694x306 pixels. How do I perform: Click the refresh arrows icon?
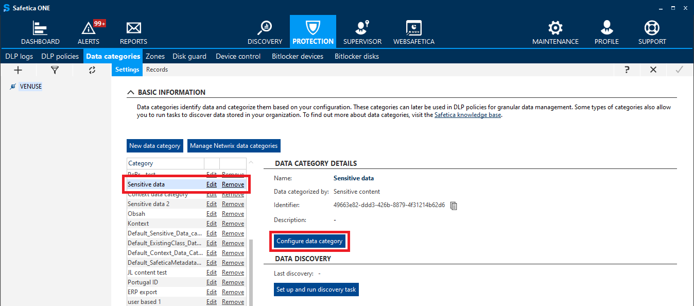(x=92, y=70)
